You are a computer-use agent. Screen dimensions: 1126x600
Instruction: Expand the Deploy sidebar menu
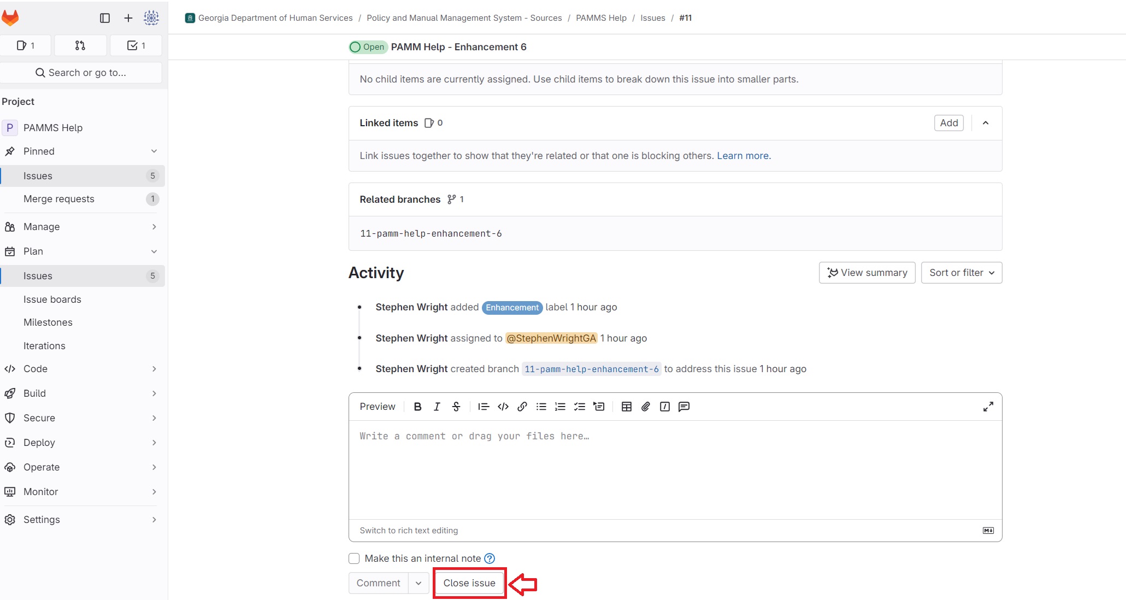coord(82,443)
